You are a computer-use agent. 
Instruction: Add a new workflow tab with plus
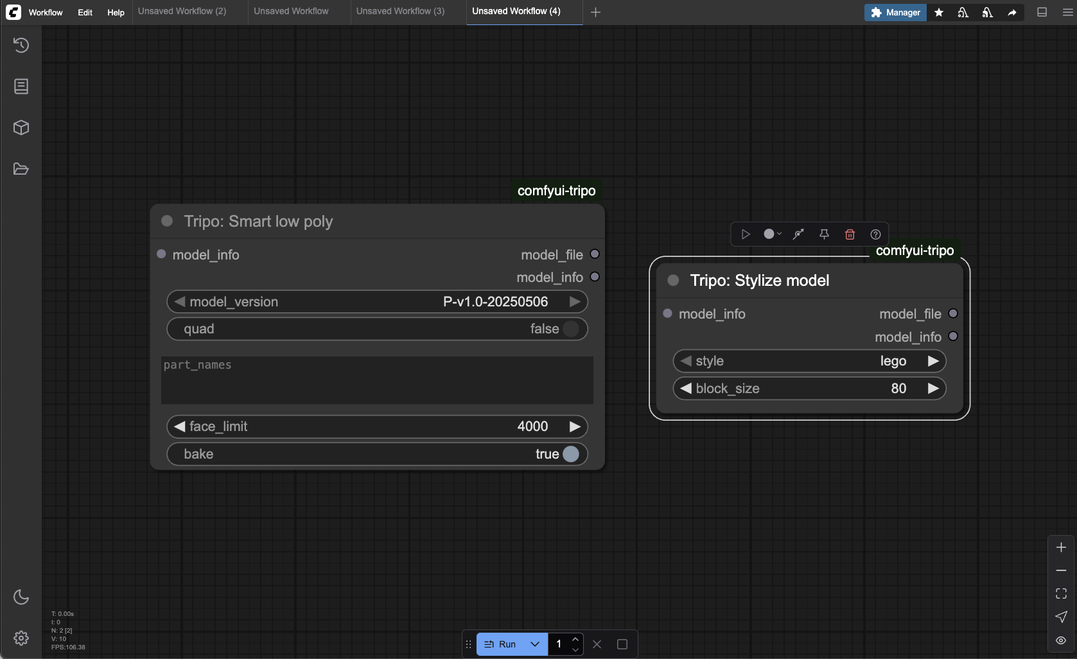point(595,12)
